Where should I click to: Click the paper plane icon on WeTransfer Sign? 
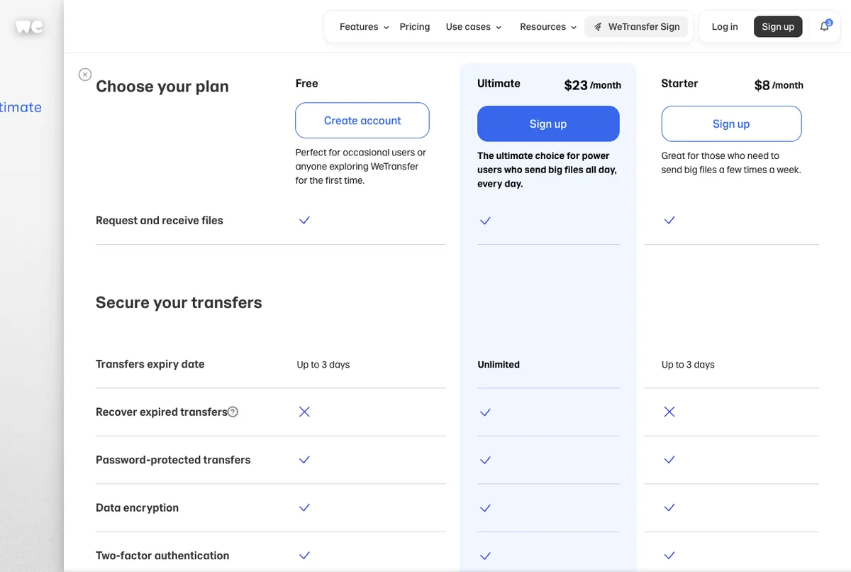[598, 27]
